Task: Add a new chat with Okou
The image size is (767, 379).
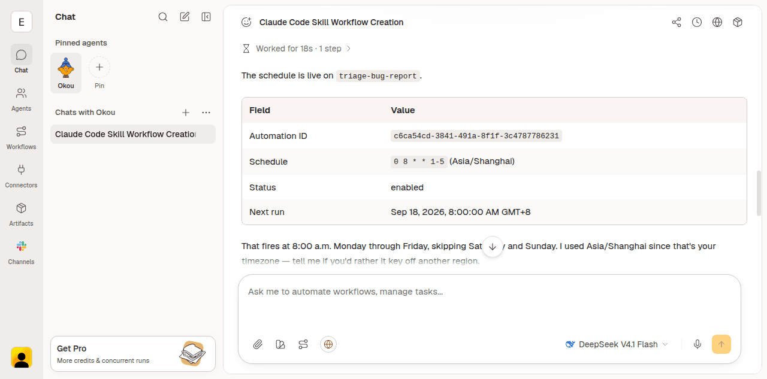Action: coord(186,113)
